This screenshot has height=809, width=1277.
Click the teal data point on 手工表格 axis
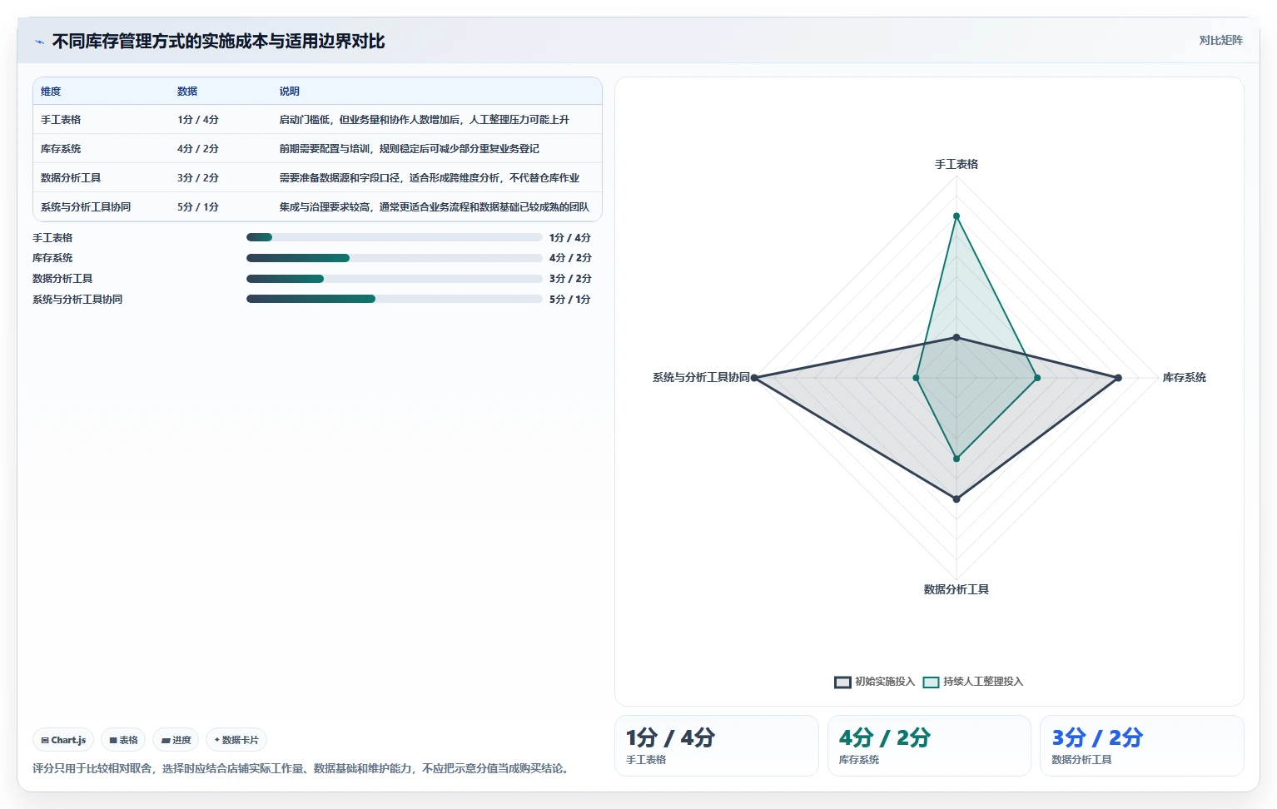tap(957, 216)
